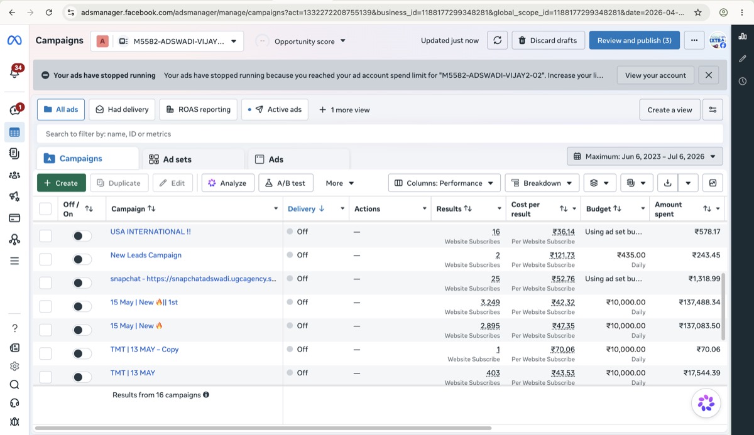Viewport: 754px width, 435px height.
Task: Switch to the Ad sets tab
Action: pos(194,159)
